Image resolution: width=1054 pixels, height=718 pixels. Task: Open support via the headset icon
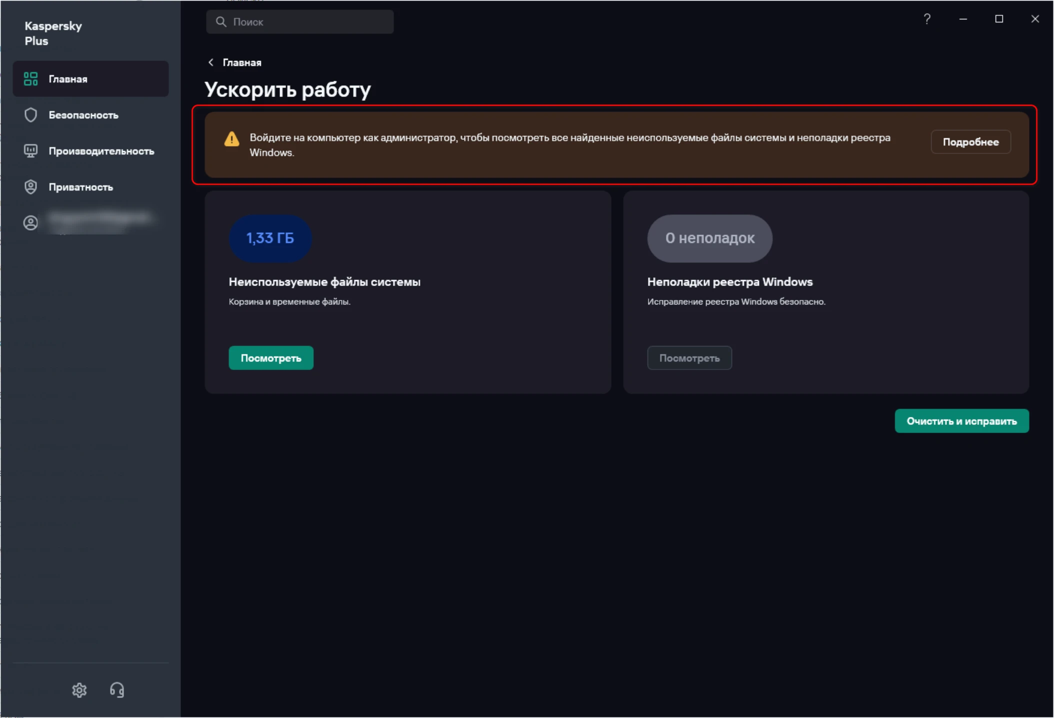tap(117, 690)
